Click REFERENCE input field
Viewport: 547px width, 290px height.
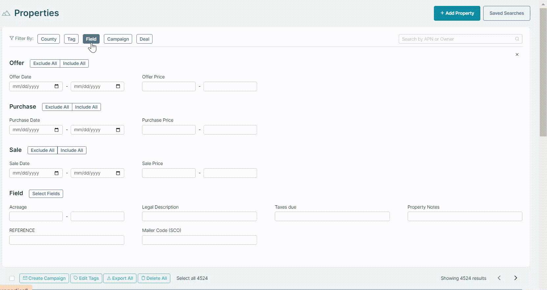coord(67,240)
